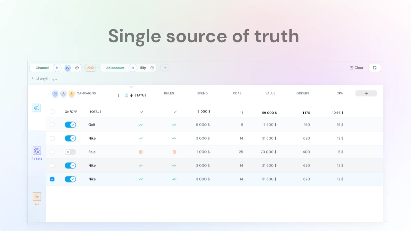Click the info icon next to STATUS
411x231 pixels.
tap(126, 95)
